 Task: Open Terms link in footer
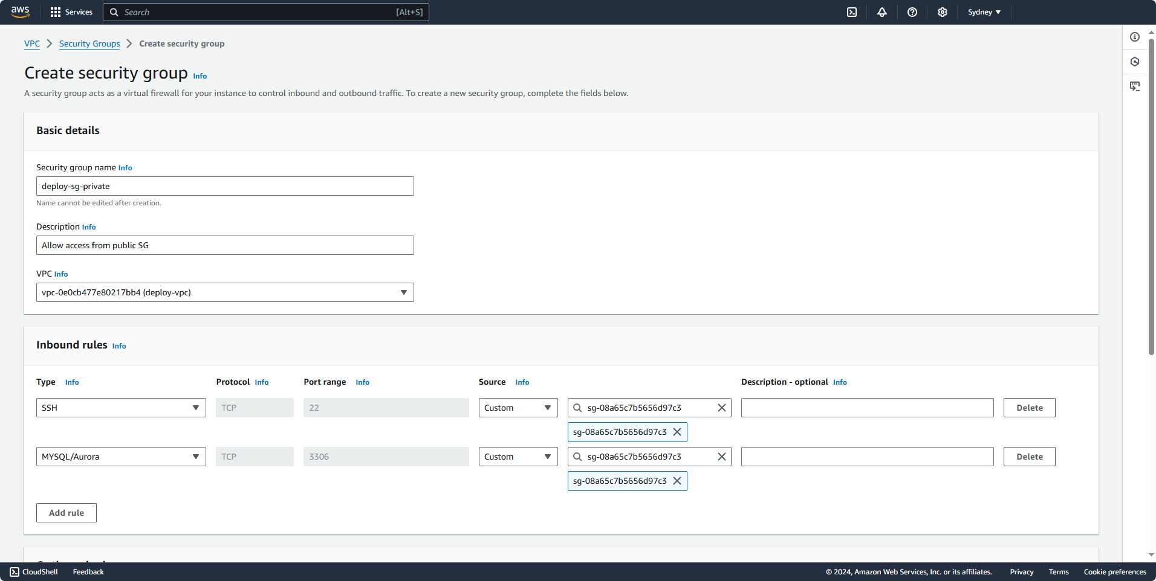point(1059,572)
